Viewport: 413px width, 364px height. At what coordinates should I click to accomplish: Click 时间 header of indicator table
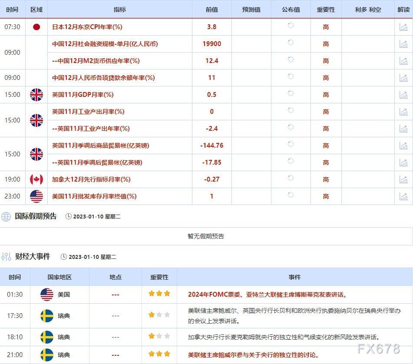point(13,10)
